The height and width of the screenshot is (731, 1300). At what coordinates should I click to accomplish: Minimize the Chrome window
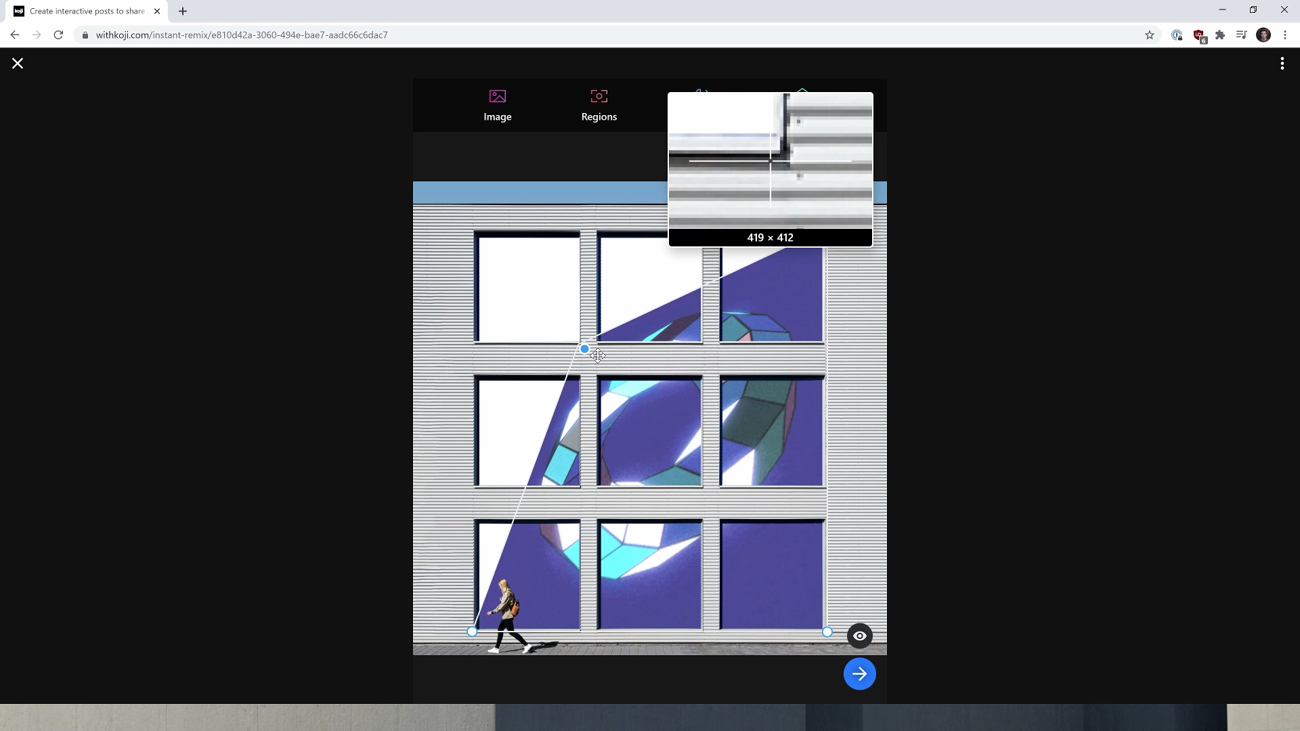click(1222, 9)
